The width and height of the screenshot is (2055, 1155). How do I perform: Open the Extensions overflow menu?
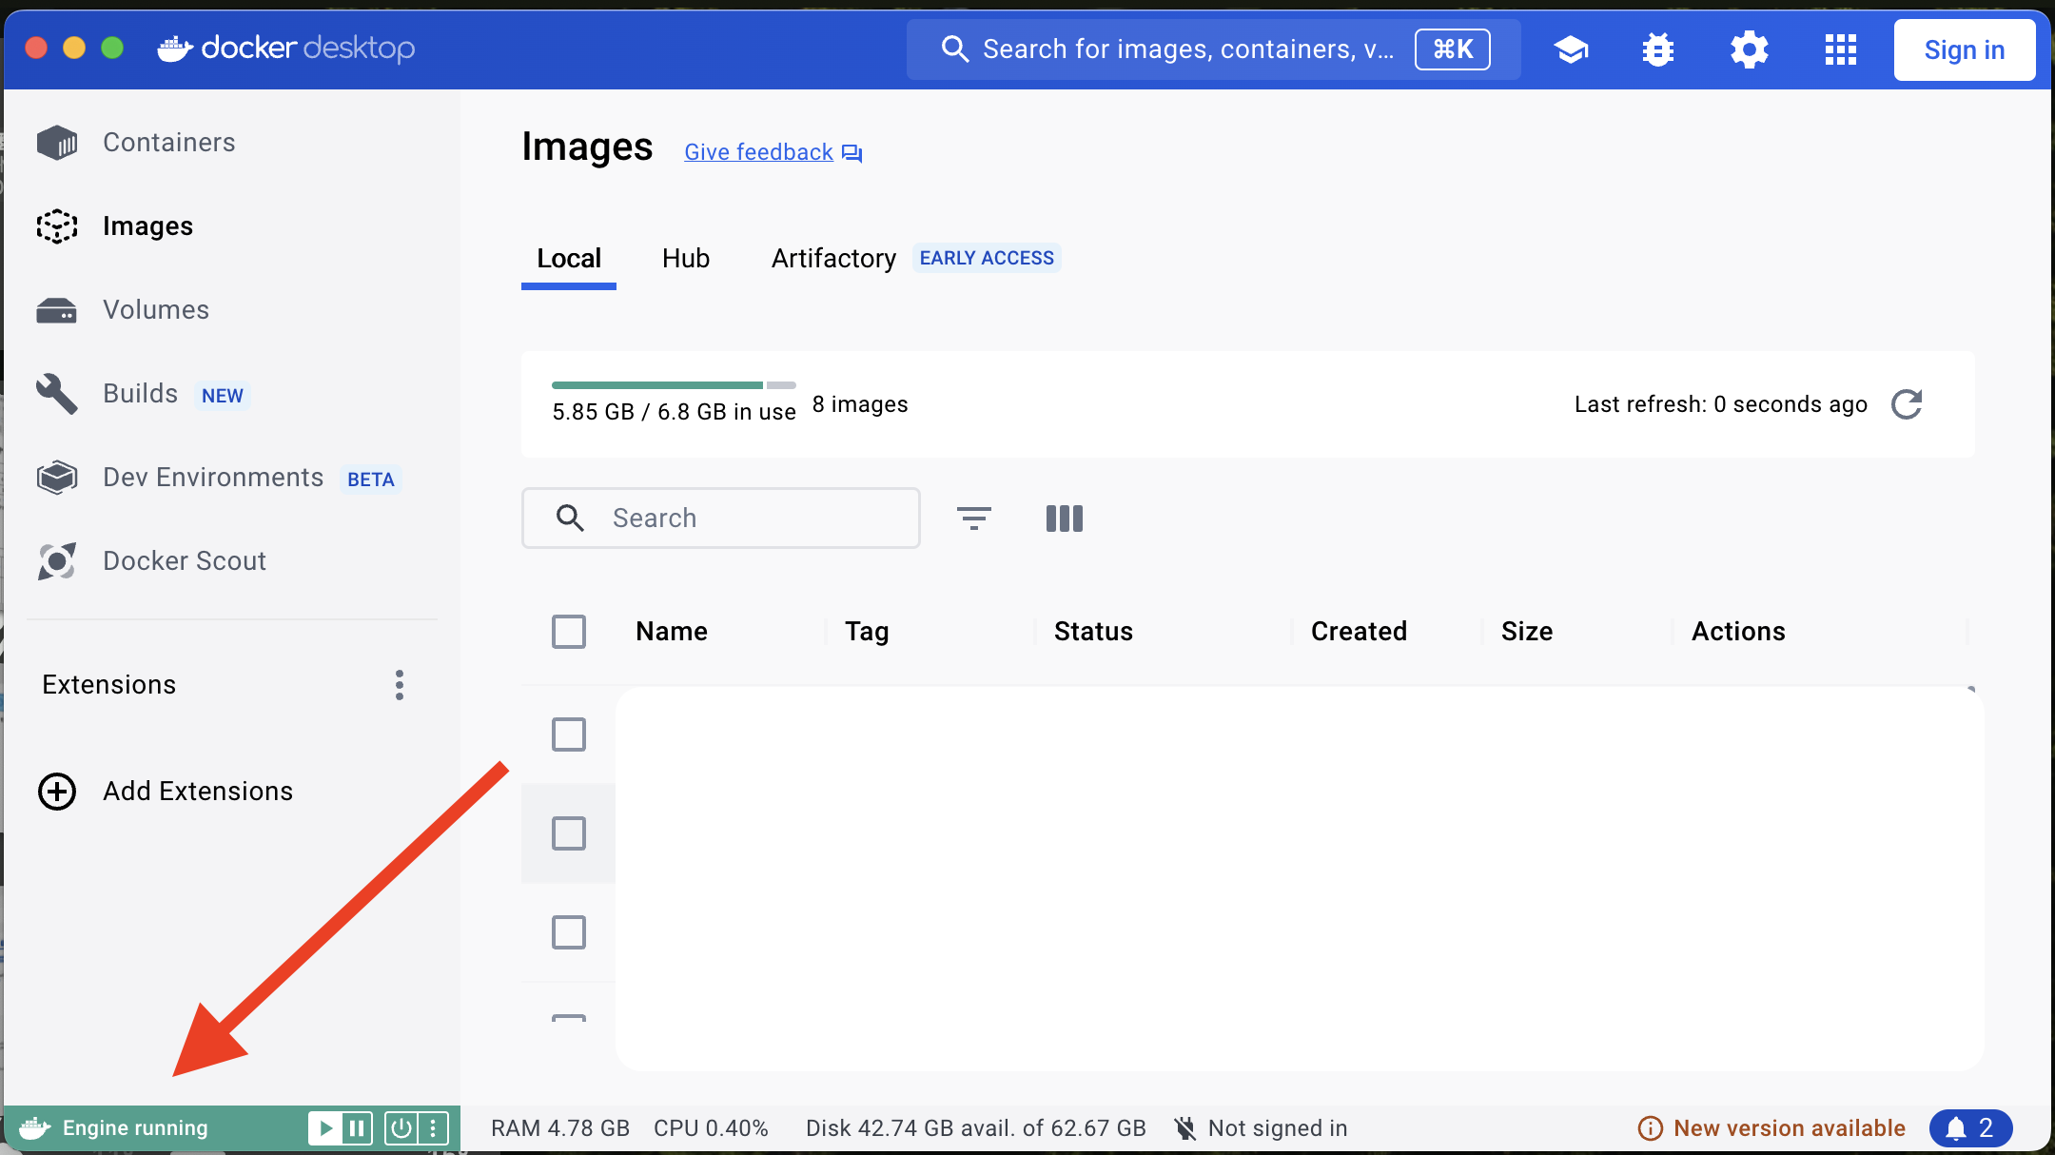[399, 684]
